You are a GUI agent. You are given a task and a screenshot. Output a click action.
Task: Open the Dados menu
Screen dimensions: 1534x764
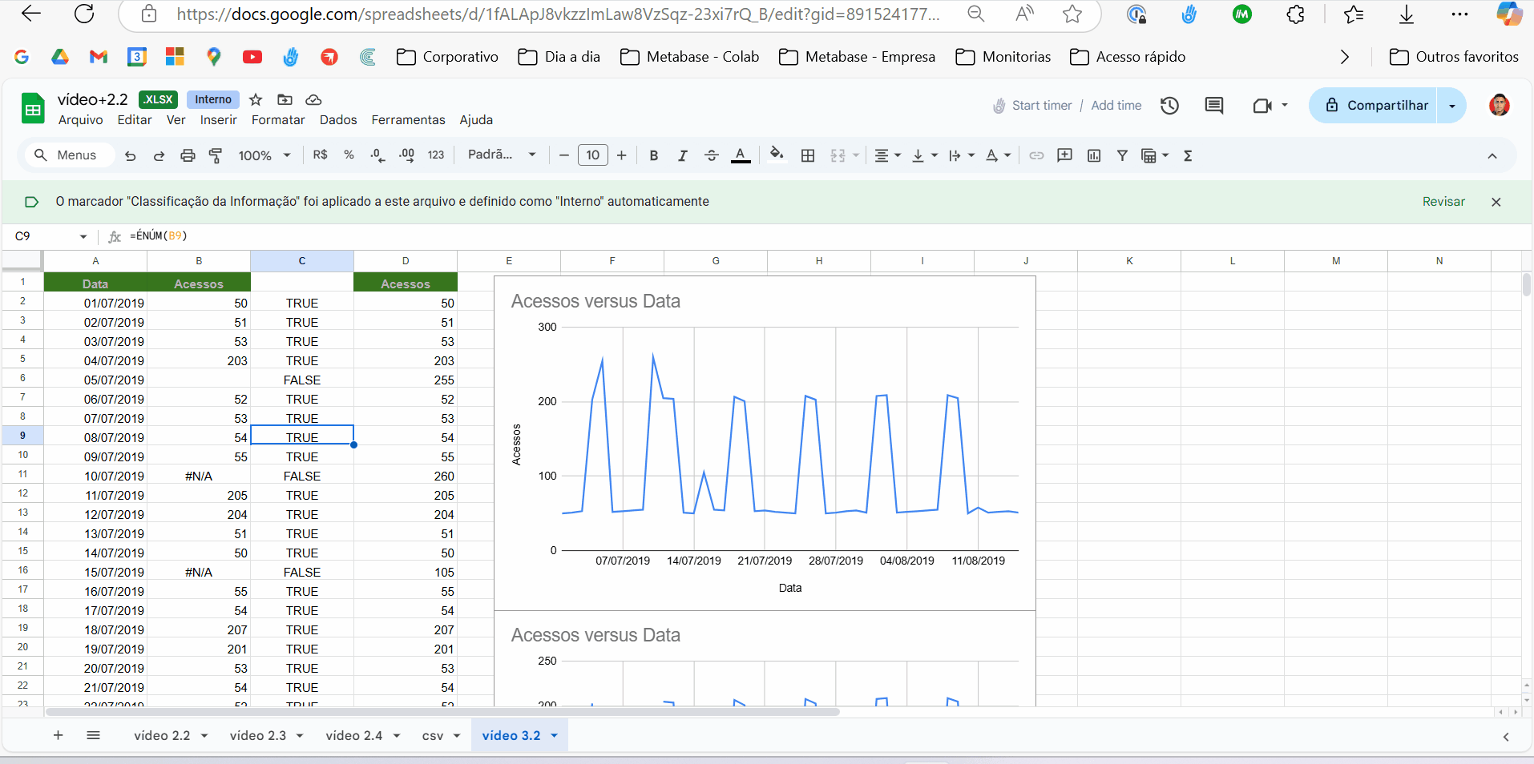[338, 119]
